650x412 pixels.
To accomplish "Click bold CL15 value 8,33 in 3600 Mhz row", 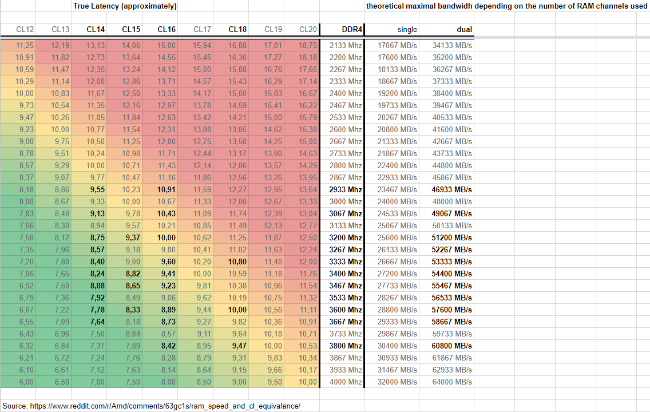I will coord(124,310).
